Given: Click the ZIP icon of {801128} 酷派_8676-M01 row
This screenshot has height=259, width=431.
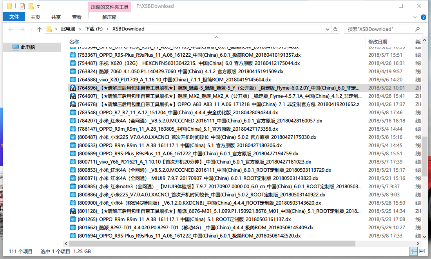Looking at the screenshot, I should [x=73, y=211].
